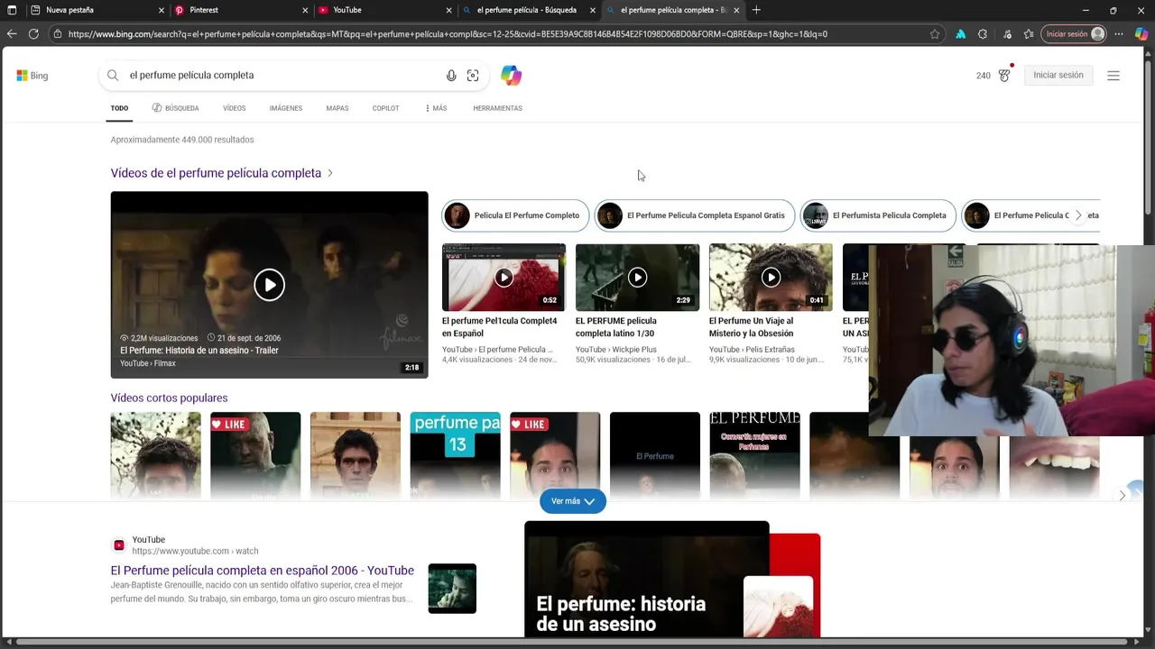Select the IMÁGENES tab

pyautogui.click(x=286, y=108)
